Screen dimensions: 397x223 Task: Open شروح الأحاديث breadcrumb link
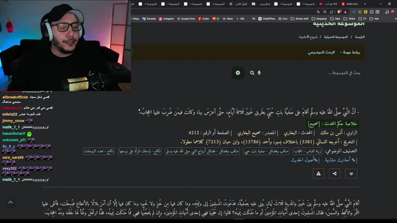click(308, 37)
